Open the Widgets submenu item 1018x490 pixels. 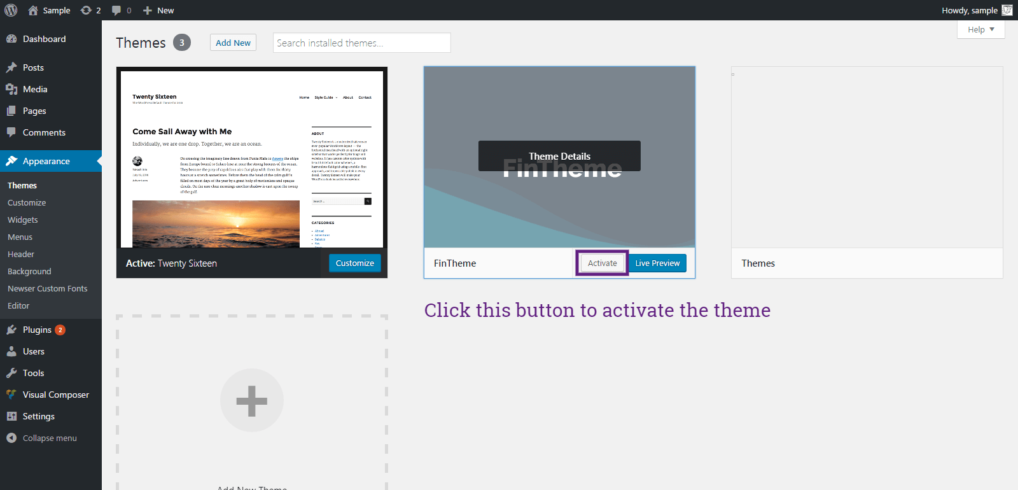[x=23, y=220]
